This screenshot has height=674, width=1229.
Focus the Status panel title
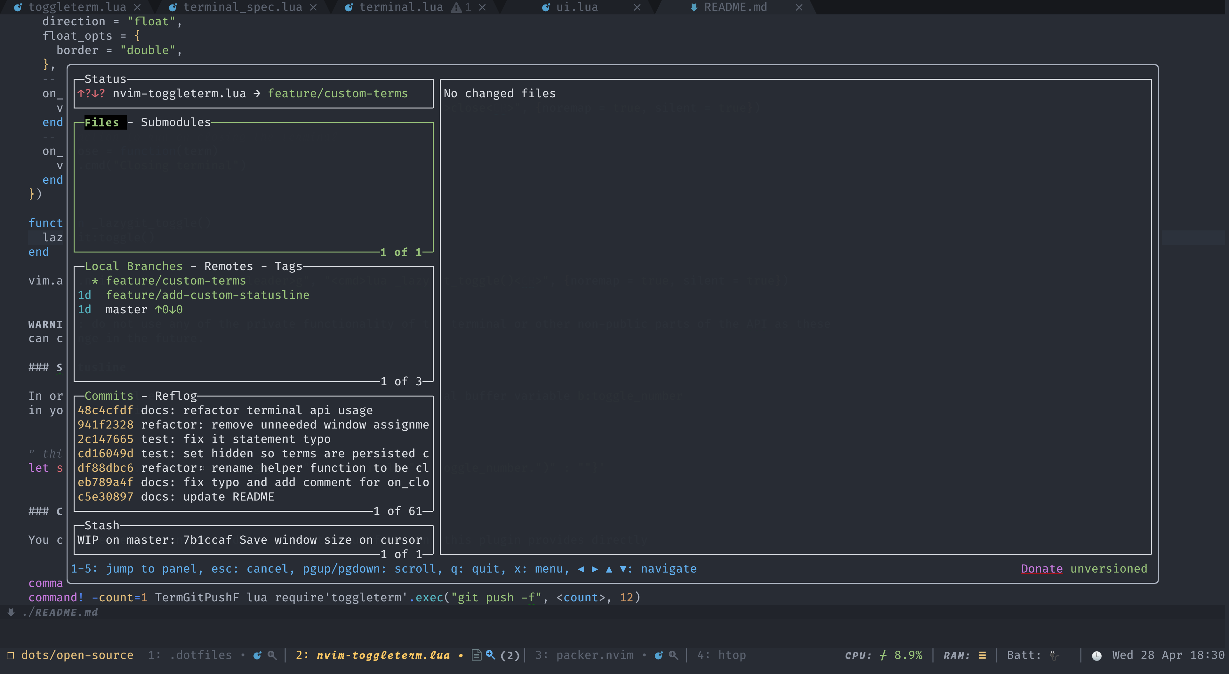pos(105,79)
